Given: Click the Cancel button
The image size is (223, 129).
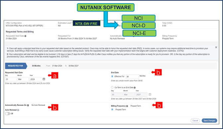Looking at the screenshot, I should 195,121.
